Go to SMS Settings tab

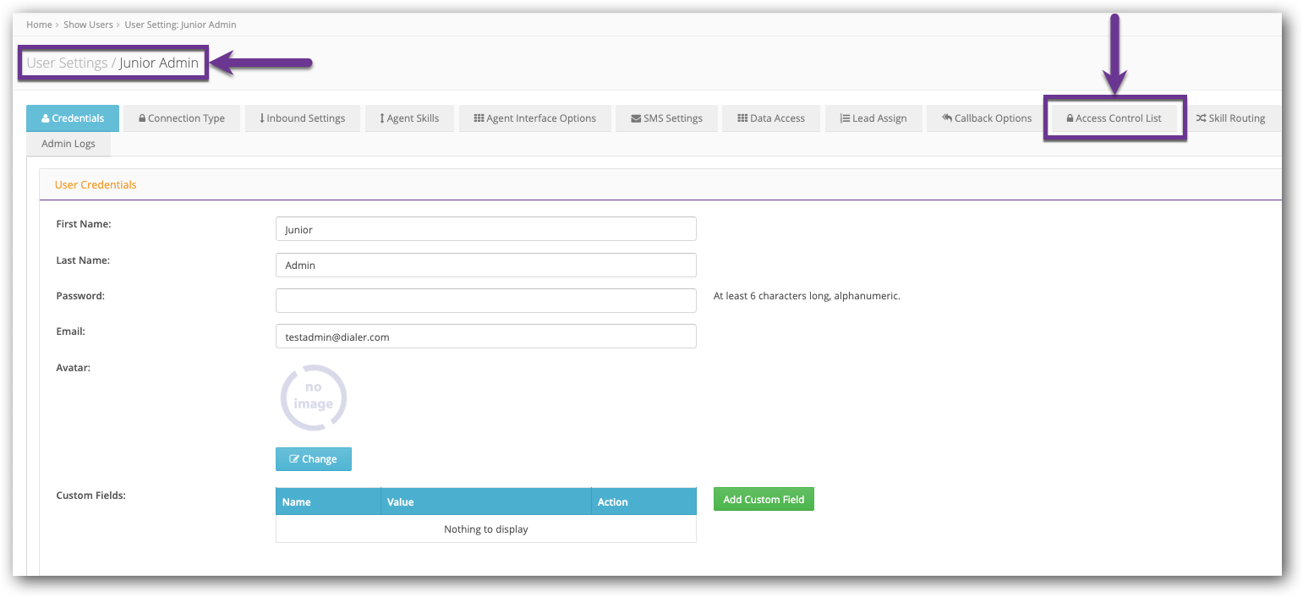666,118
